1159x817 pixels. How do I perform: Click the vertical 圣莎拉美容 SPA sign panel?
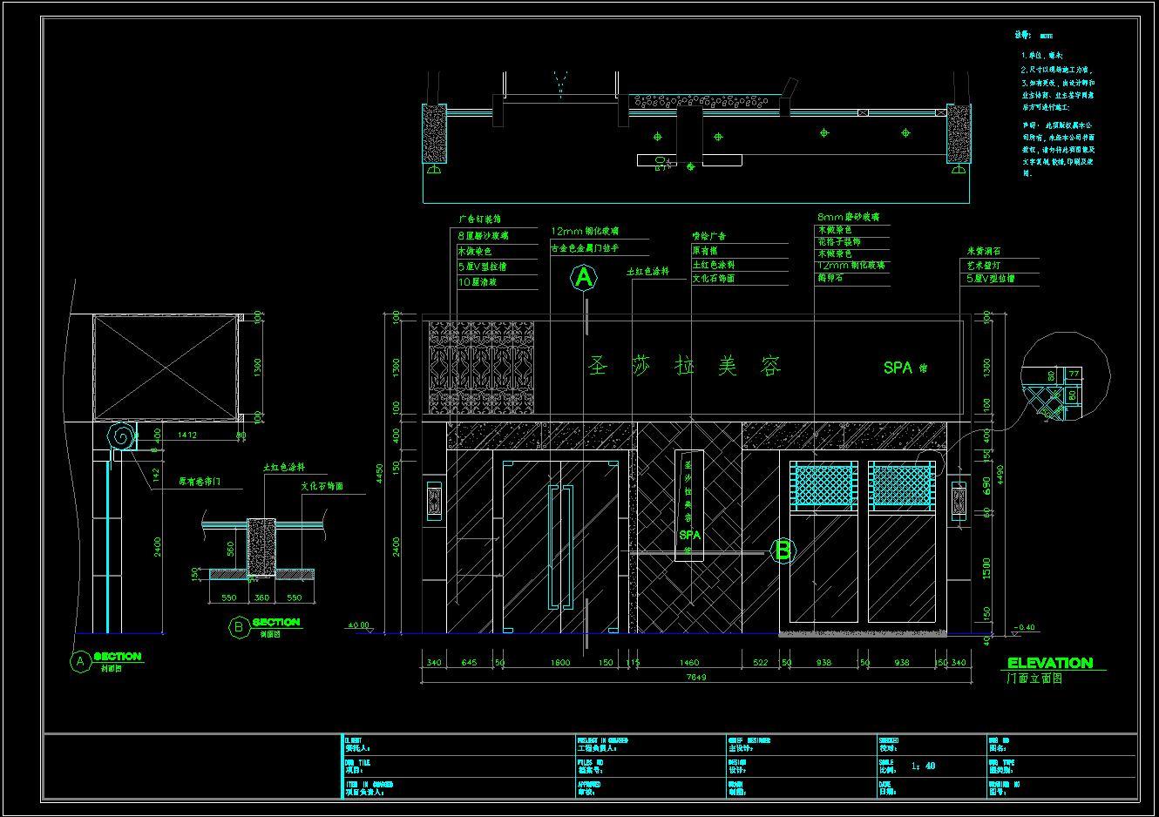click(x=689, y=505)
